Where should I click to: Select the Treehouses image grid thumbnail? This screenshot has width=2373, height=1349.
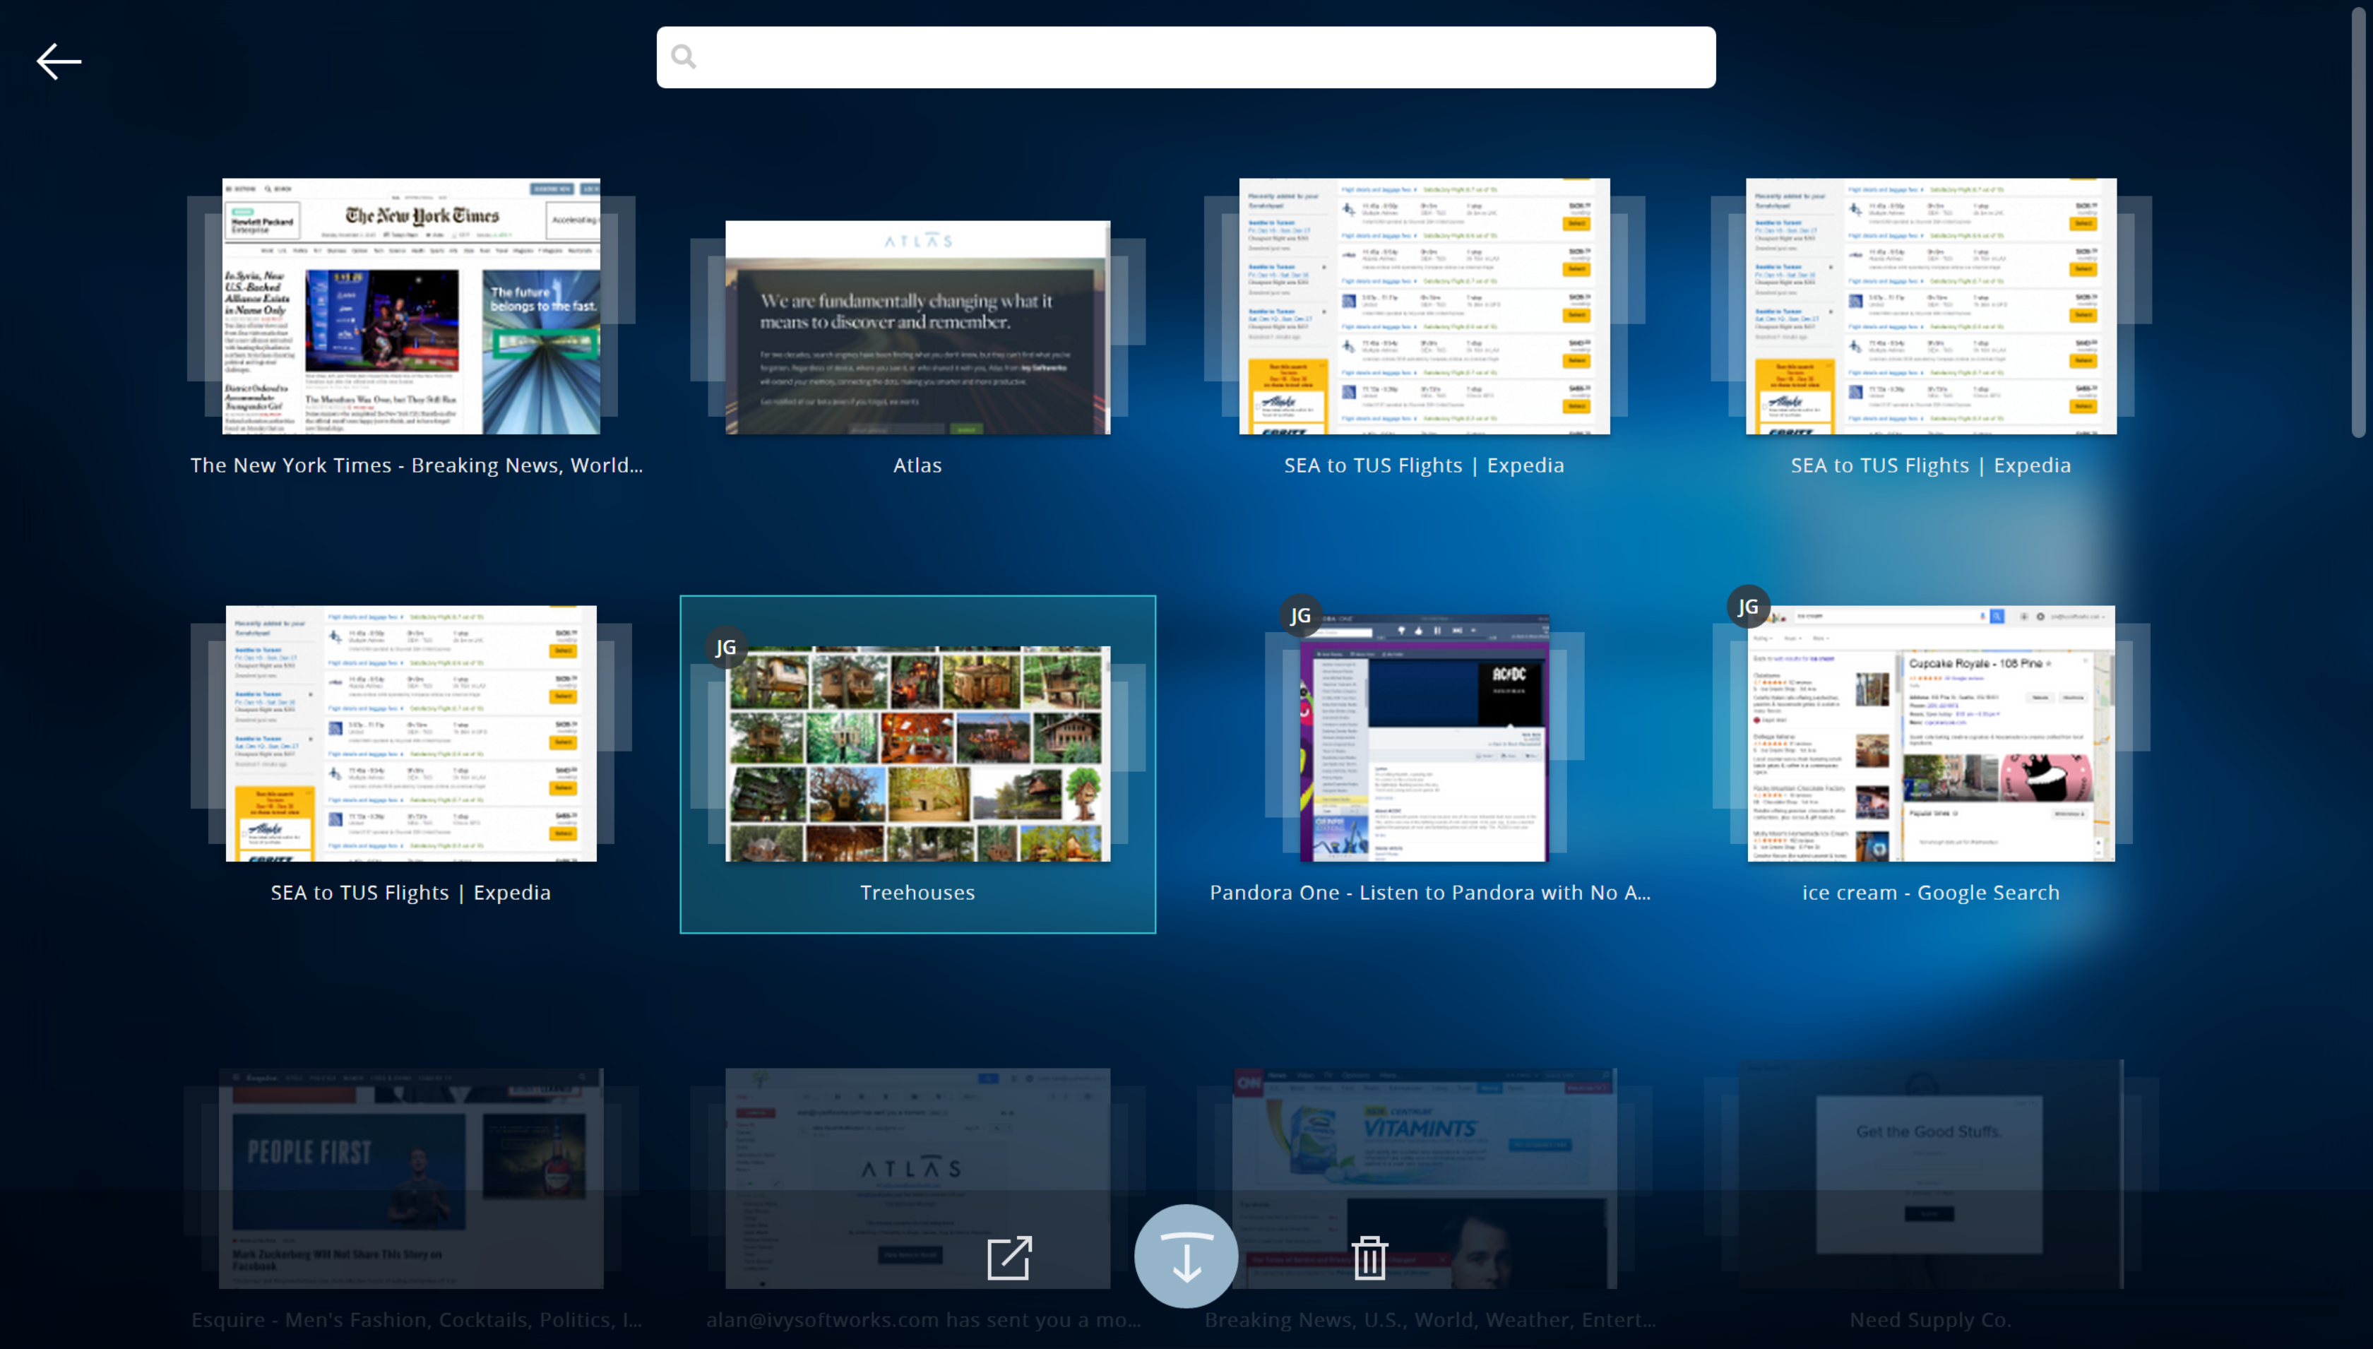pos(917,754)
